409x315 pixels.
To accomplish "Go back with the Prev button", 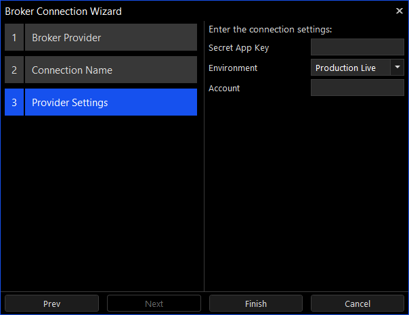I will click(51, 304).
